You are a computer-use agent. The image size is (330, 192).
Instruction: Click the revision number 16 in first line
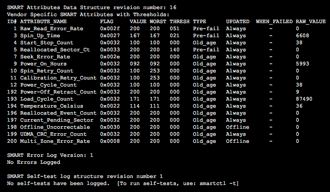tap(173, 8)
